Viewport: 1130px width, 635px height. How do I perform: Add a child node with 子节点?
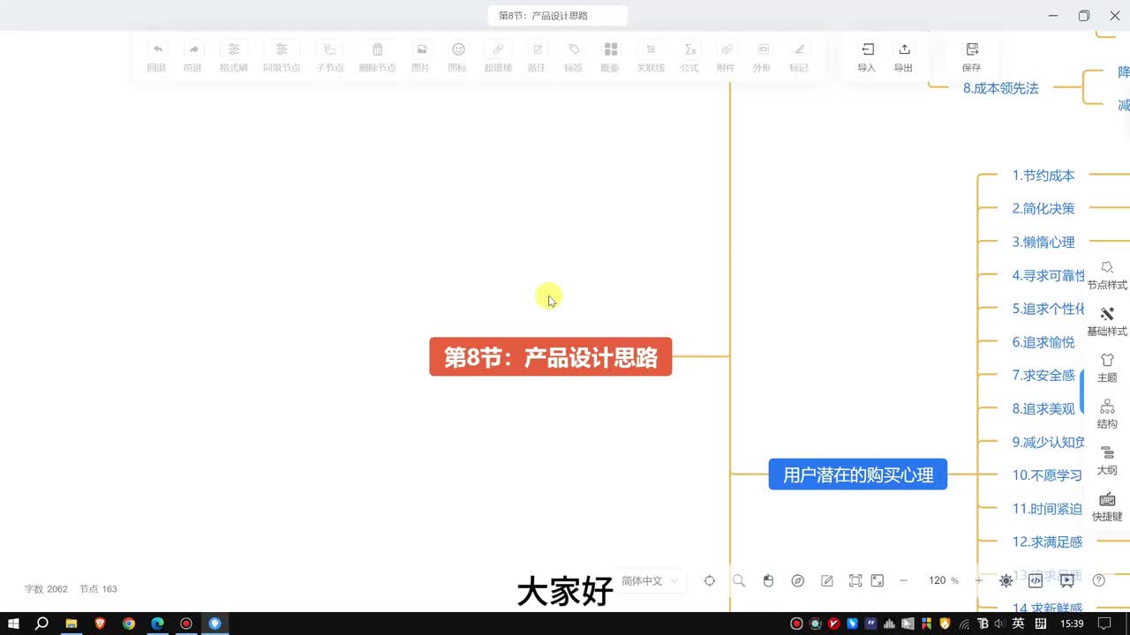(330, 57)
